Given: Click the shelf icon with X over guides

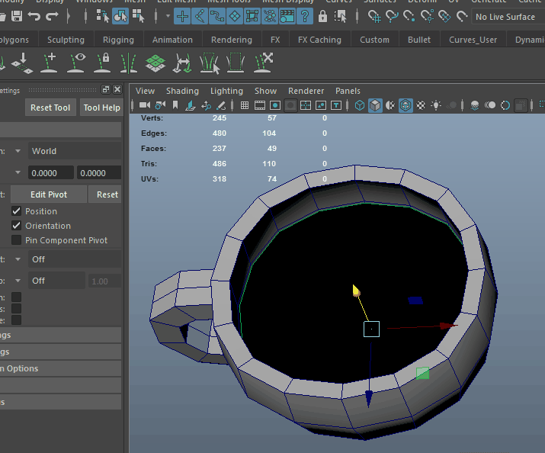Looking at the screenshot, I should (263, 63).
